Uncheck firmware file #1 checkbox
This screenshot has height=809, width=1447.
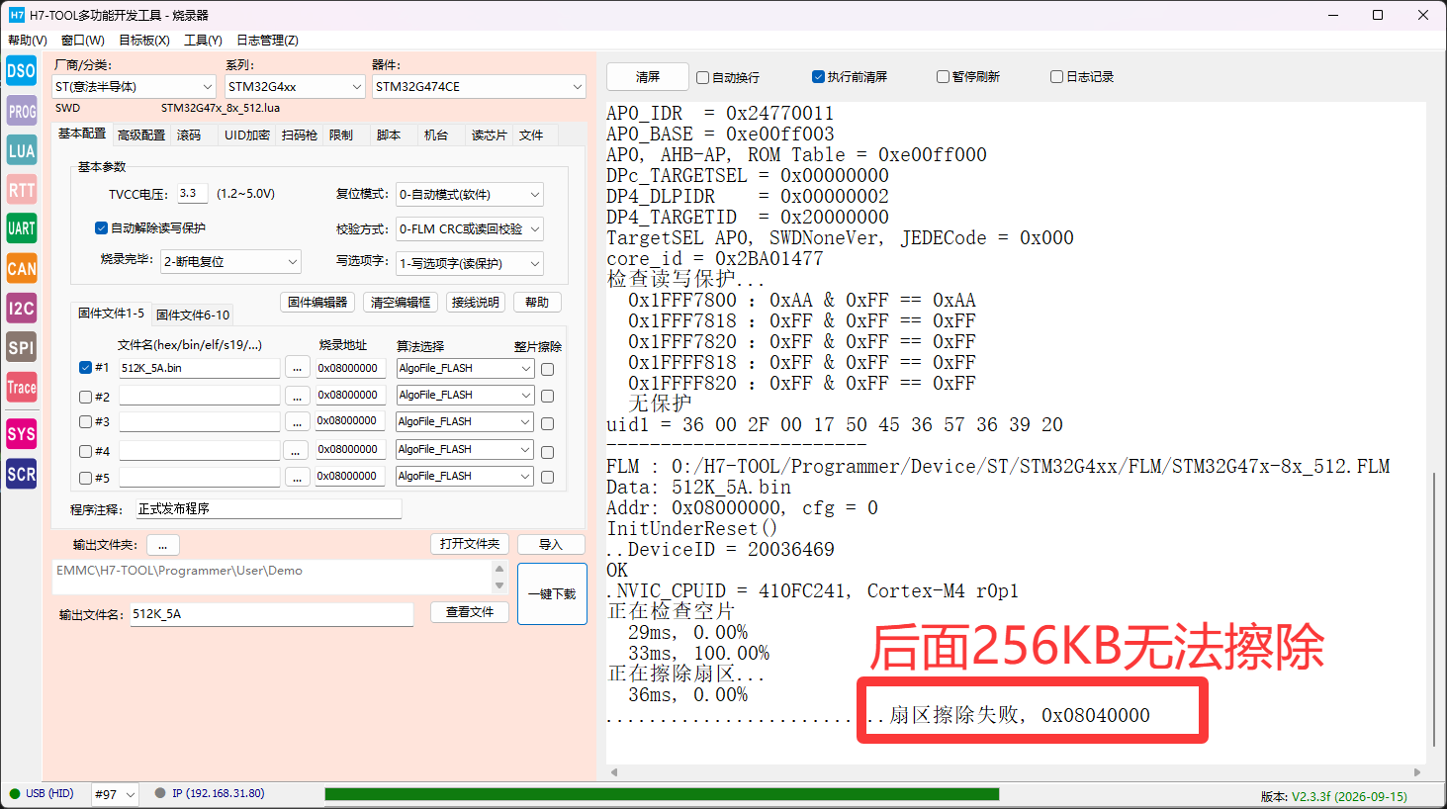click(85, 368)
